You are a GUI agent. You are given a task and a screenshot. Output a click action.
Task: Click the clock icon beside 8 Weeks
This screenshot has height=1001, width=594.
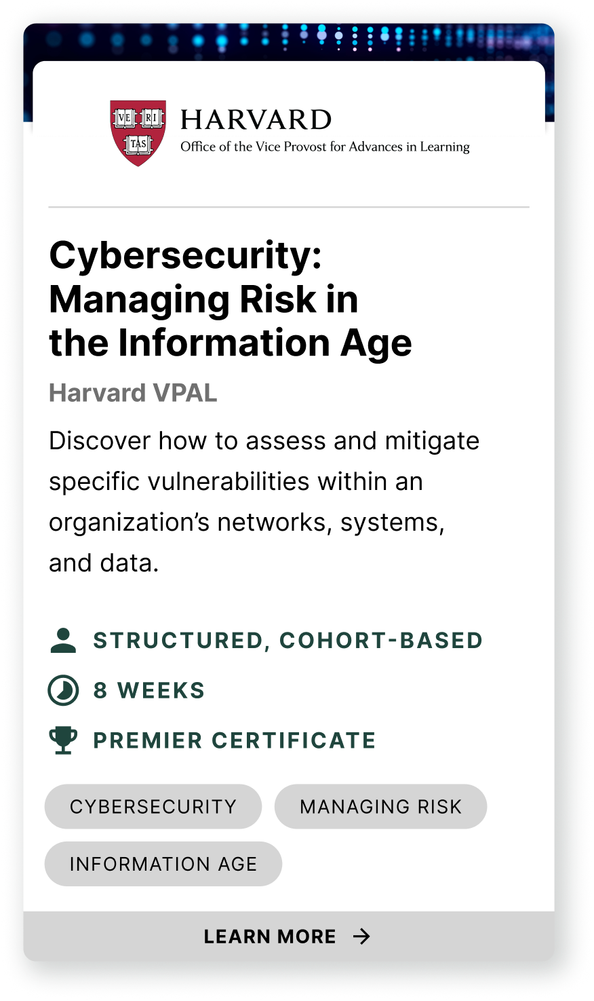click(x=63, y=690)
